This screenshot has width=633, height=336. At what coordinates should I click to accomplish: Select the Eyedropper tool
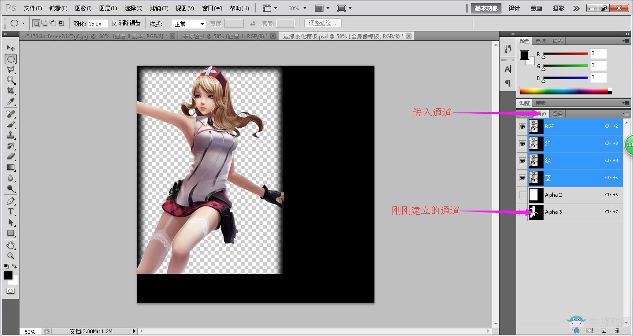pyautogui.click(x=11, y=101)
